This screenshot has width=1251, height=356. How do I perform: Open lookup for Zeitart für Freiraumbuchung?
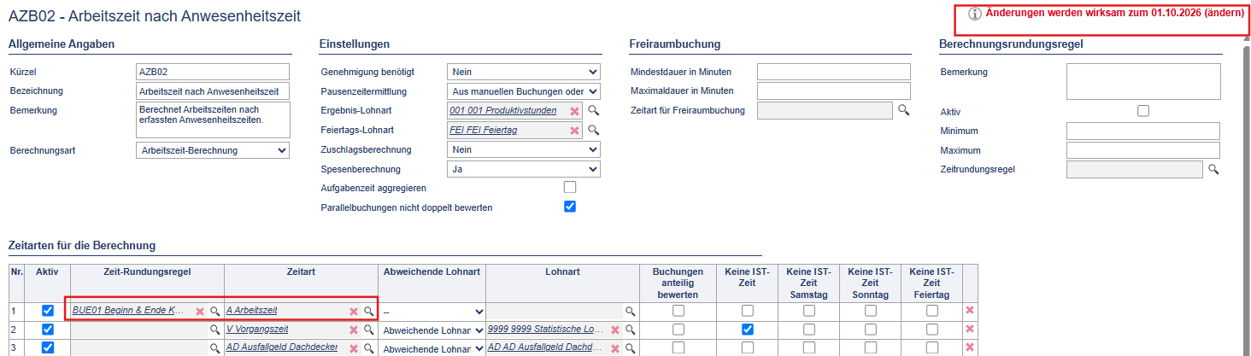click(x=903, y=110)
